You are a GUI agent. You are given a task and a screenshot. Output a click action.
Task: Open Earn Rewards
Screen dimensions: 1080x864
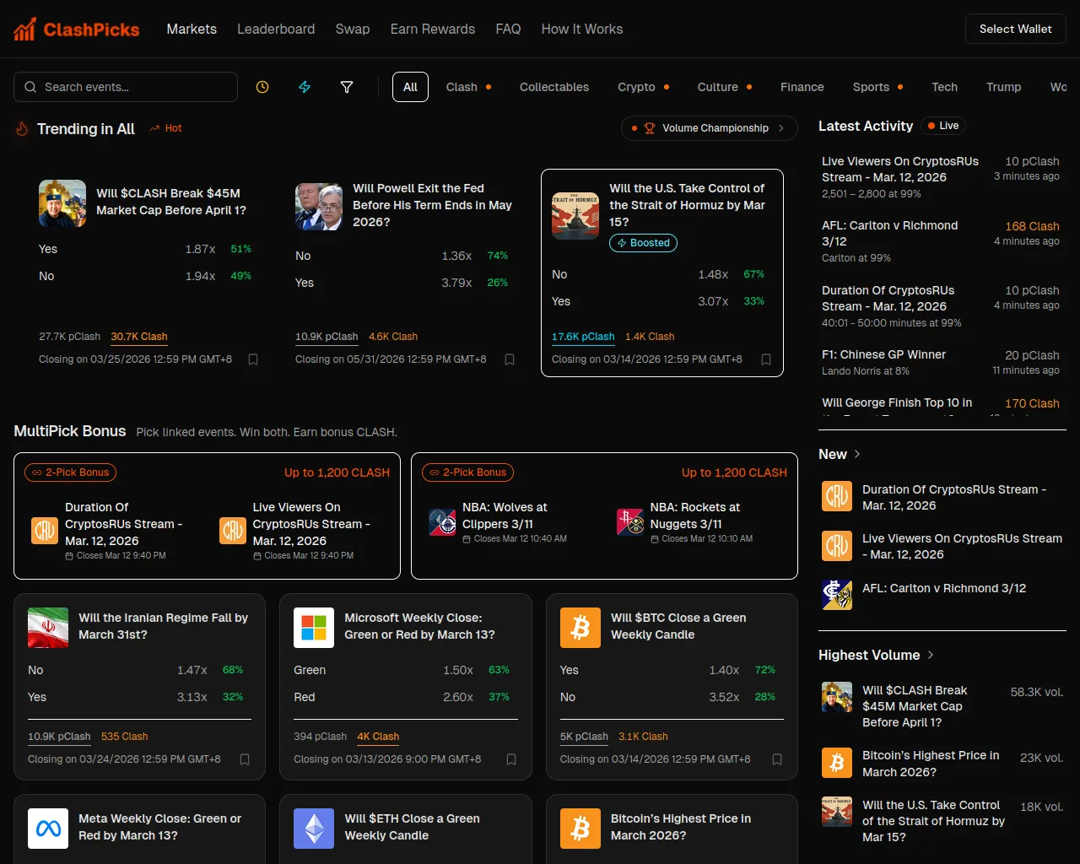(433, 29)
